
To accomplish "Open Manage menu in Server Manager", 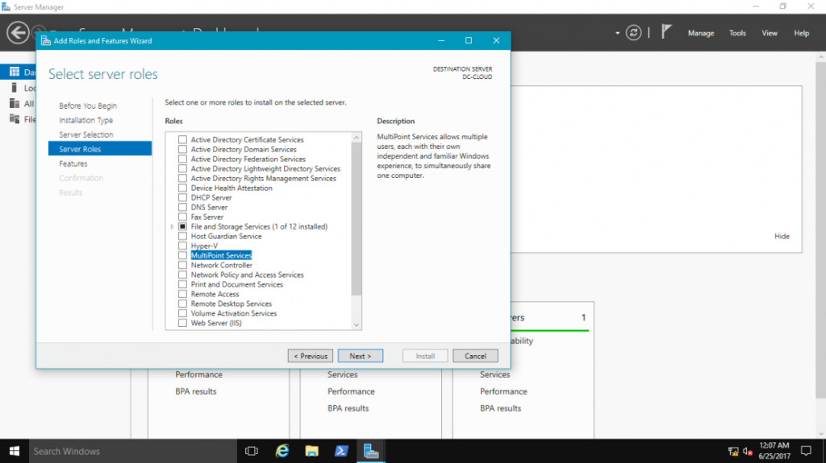I will click(x=701, y=33).
